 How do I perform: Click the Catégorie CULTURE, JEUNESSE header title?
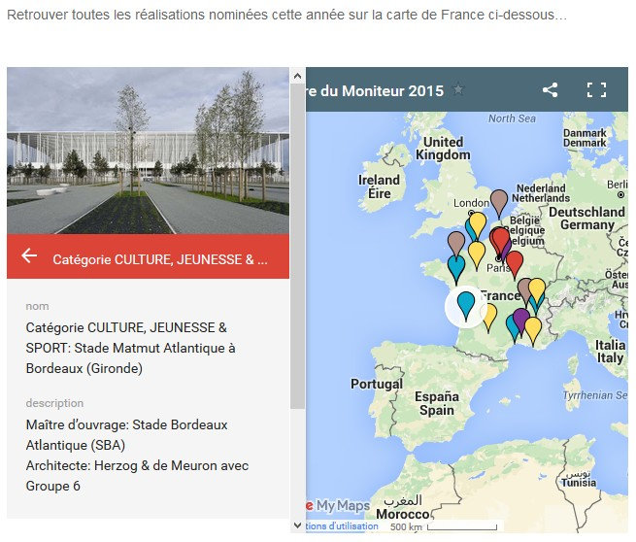point(160,259)
